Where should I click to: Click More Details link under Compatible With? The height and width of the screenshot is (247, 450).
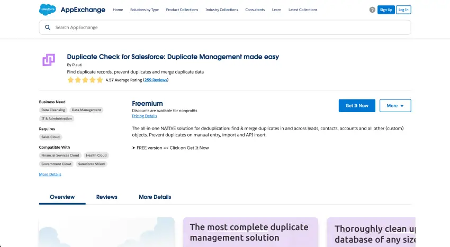pos(50,174)
